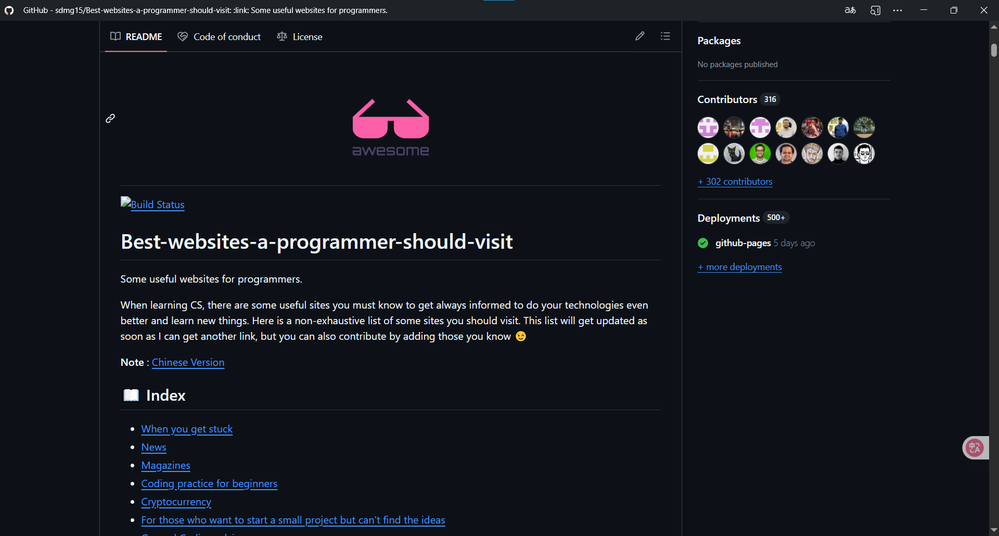The height and width of the screenshot is (536, 999).
Task: Click the cast/sidebar icon in title bar
Action: [875, 10]
